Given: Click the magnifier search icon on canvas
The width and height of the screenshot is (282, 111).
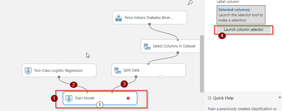Looking at the screenshot, I should 190,3.
